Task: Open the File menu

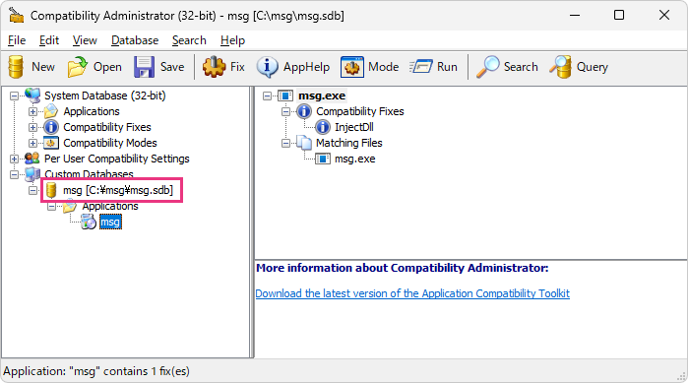Action: coord(17,40)
